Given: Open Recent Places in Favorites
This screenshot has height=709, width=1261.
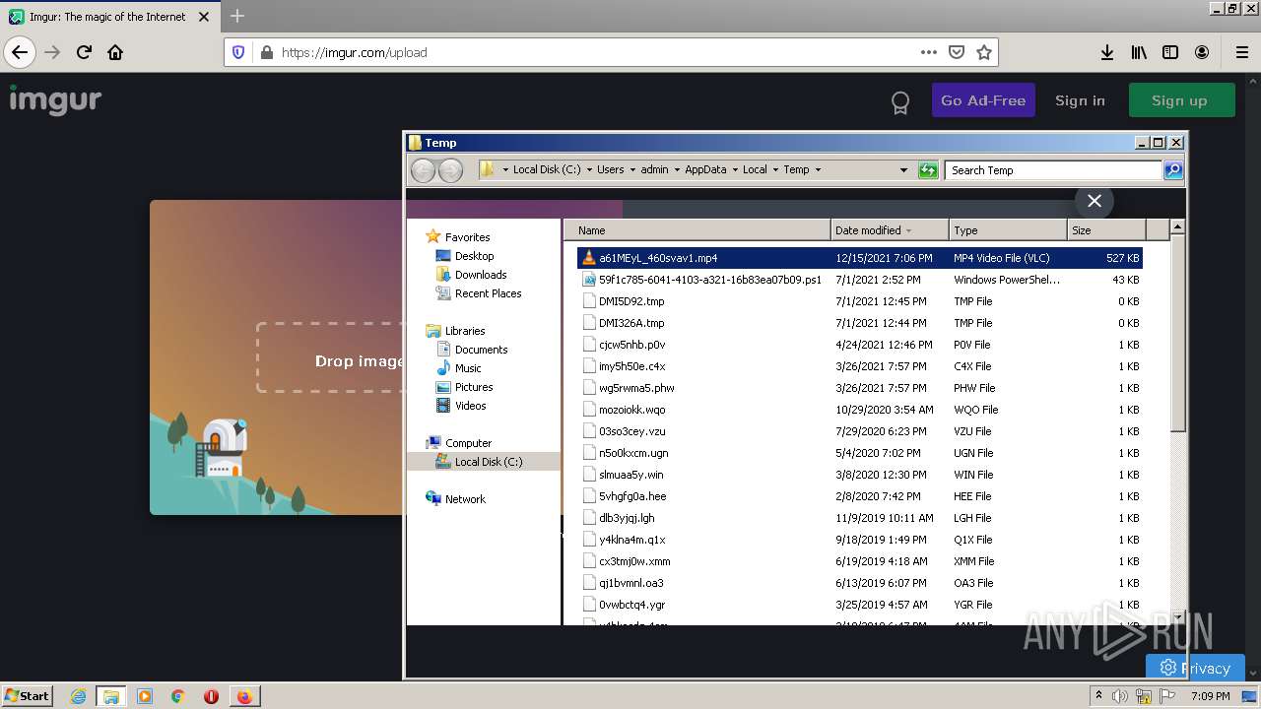Looking at the screenshot, I should coord(488,293).
